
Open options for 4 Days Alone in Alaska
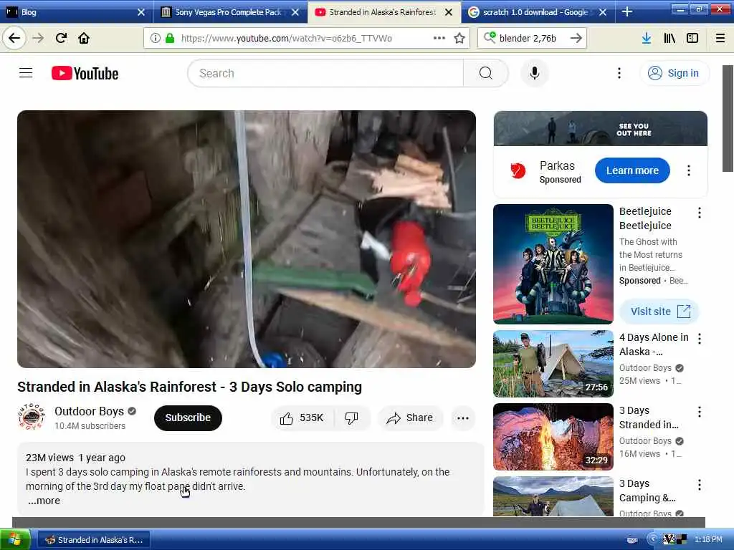(x=700, y=339)
